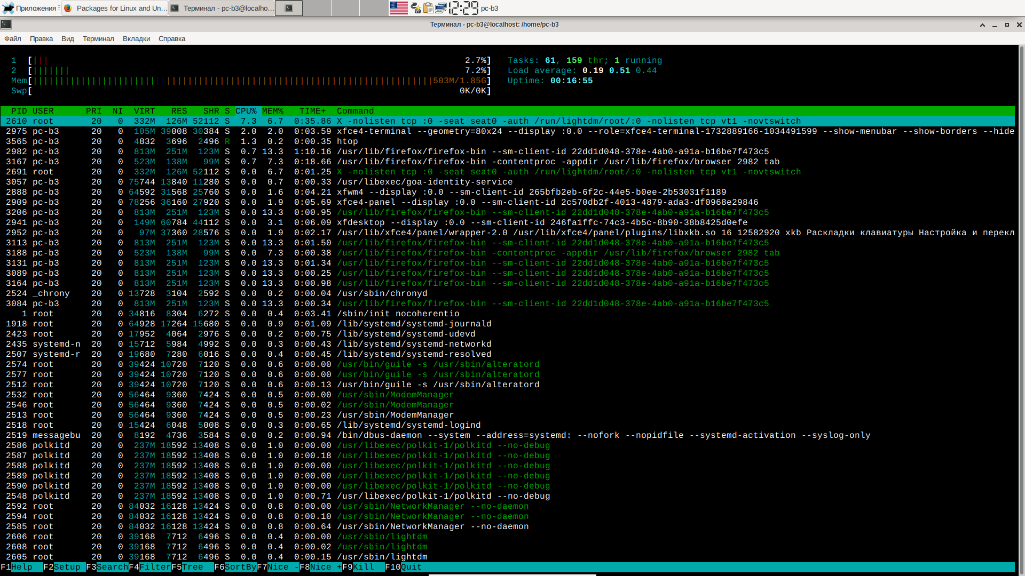Select the first workspace in the pager
This screenshot has height=576, width=1025.
(289, 8)
